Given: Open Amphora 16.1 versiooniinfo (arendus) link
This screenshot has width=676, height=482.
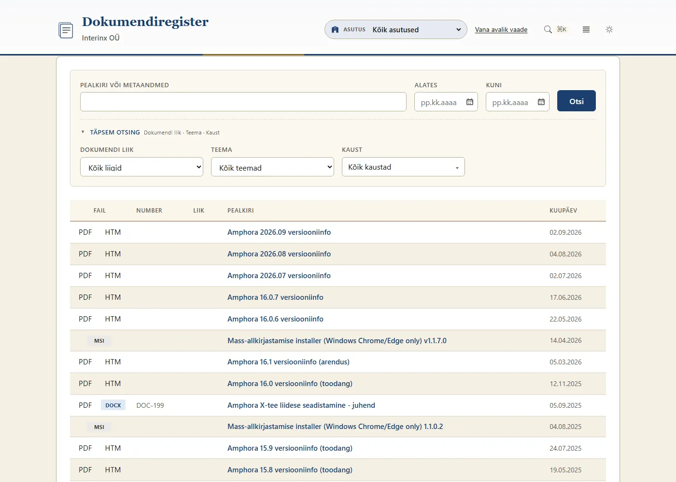Looking at the screenshot, I should (x=288, y=362).
